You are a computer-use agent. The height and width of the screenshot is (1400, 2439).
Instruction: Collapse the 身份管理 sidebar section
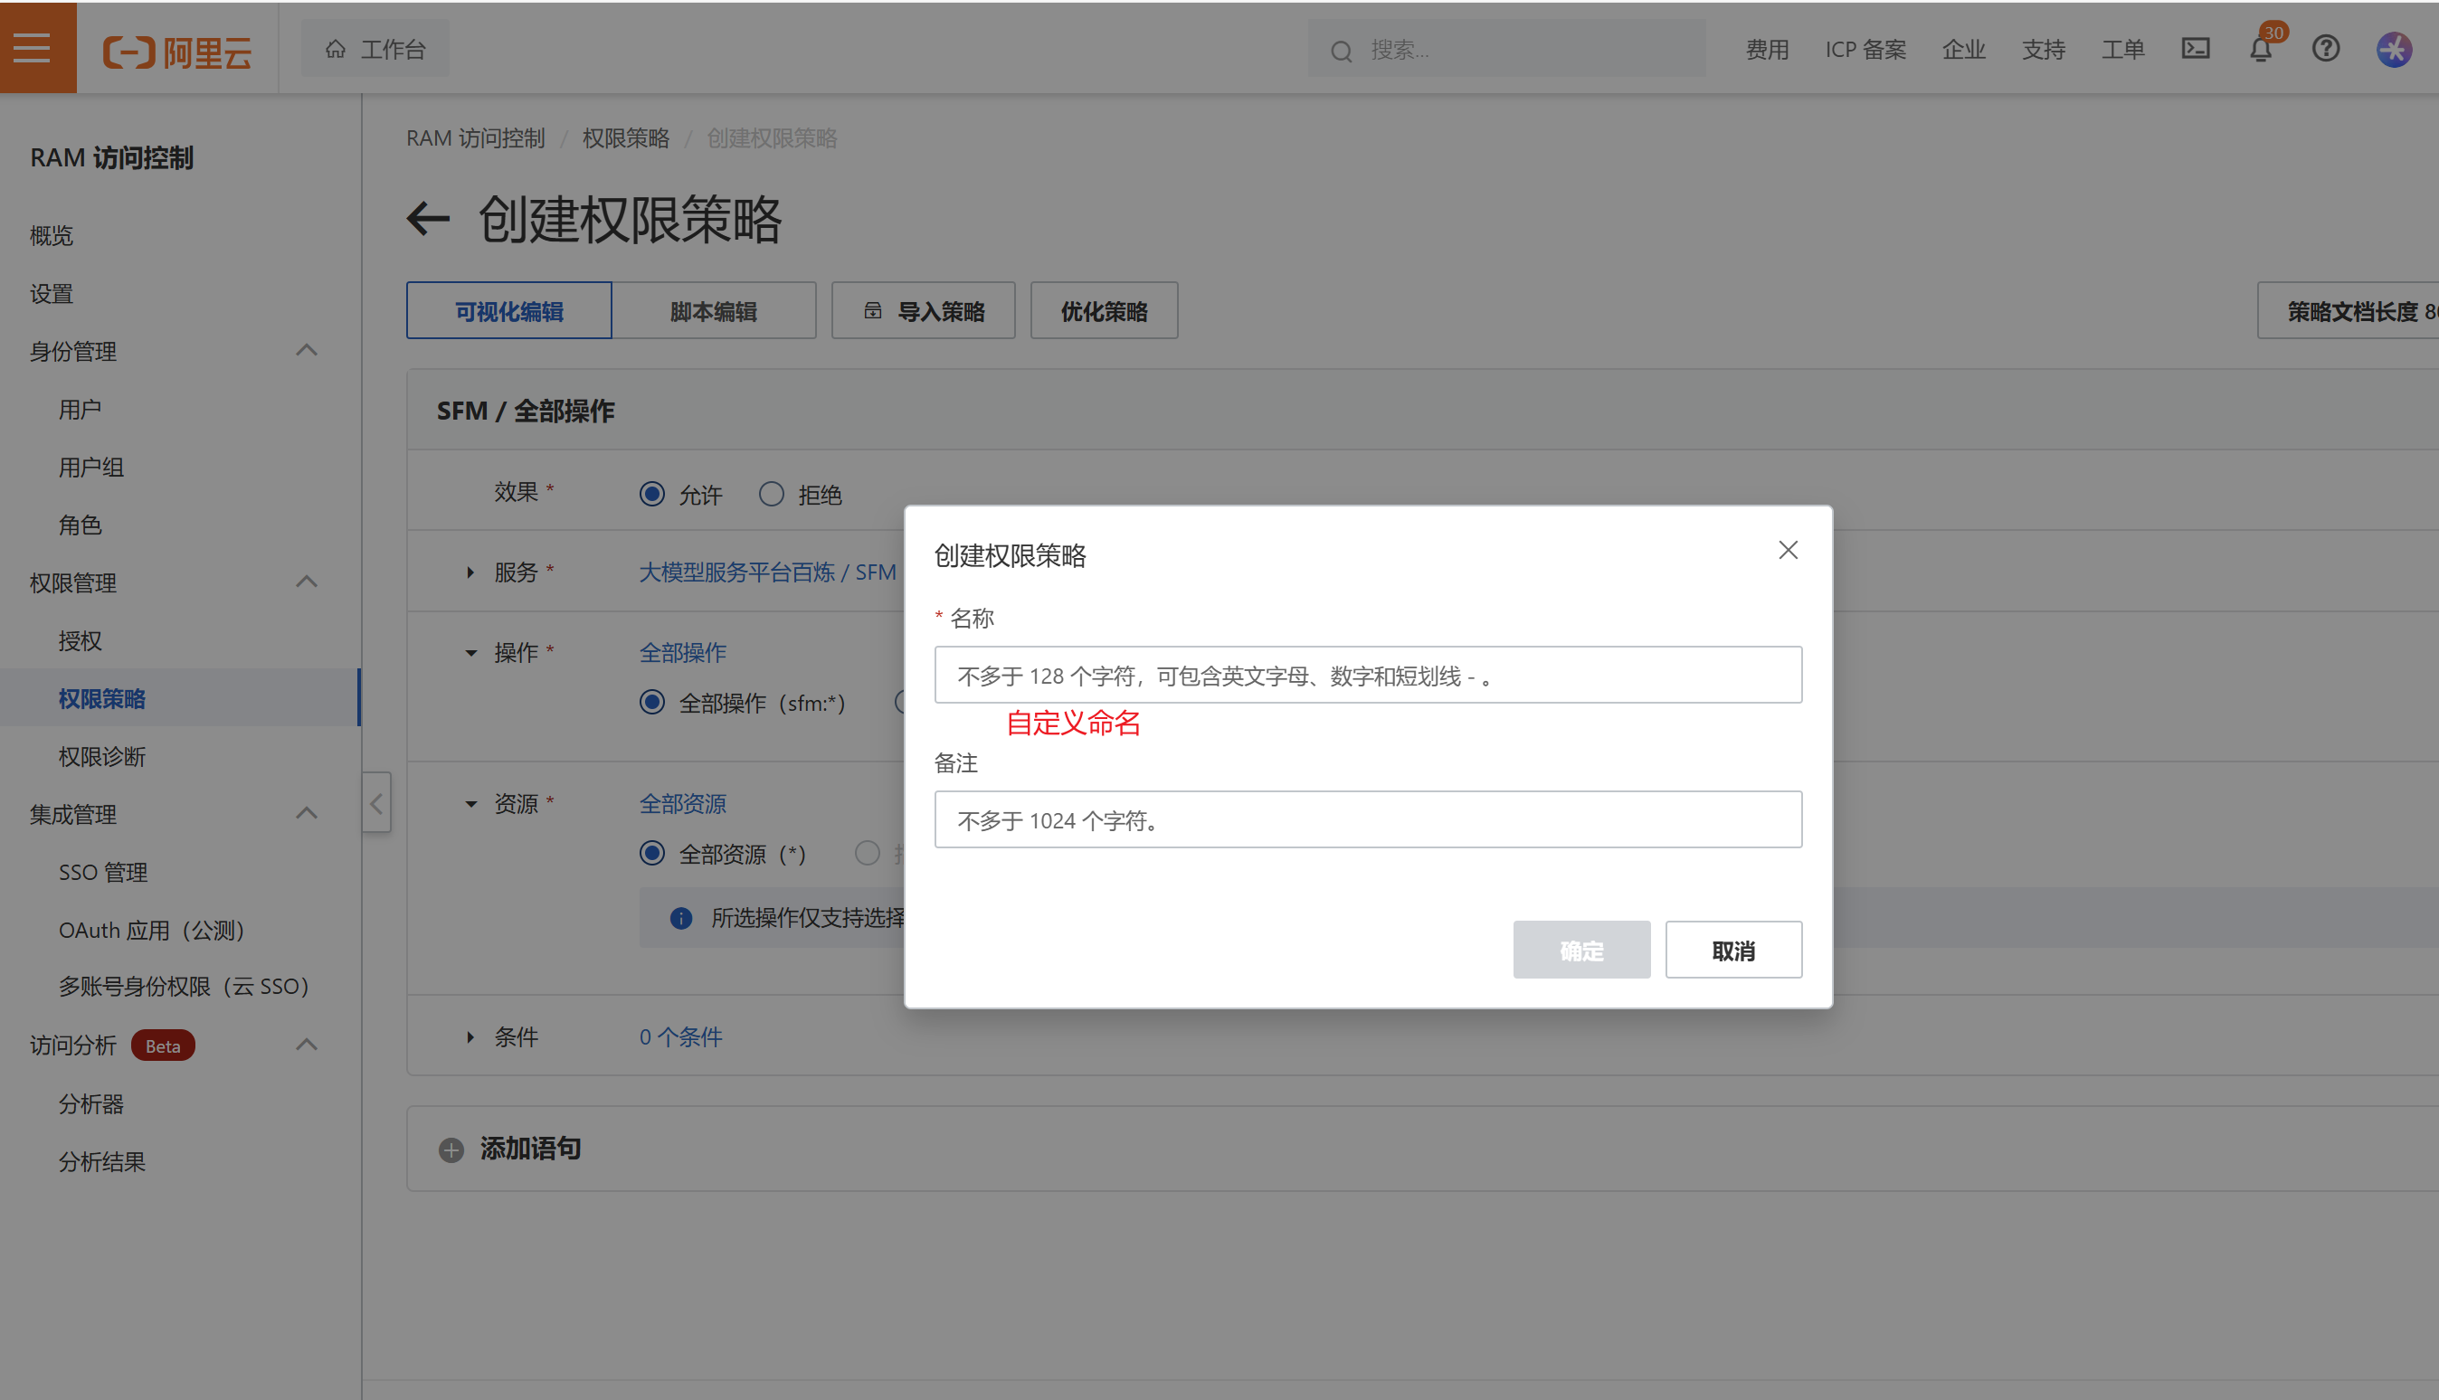click(x=307, y=351)
